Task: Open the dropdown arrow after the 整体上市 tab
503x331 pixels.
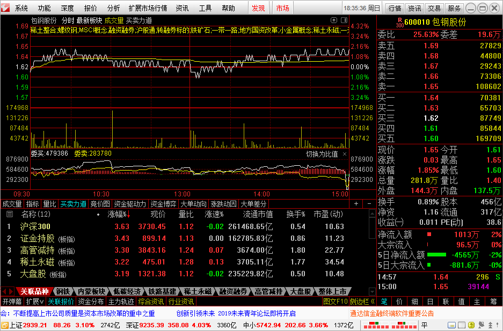Action: tap(372, 292)
